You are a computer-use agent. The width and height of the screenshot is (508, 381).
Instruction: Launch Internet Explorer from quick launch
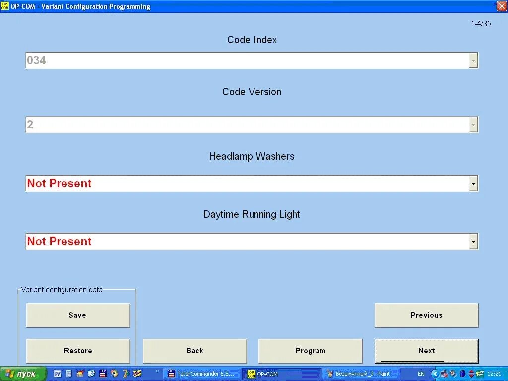tap(91, 374)
